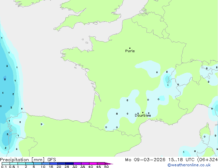Pick the 10–15 mm legend color swatch
The width and height of the screenshot is (218, 168).
coord(45,164)
